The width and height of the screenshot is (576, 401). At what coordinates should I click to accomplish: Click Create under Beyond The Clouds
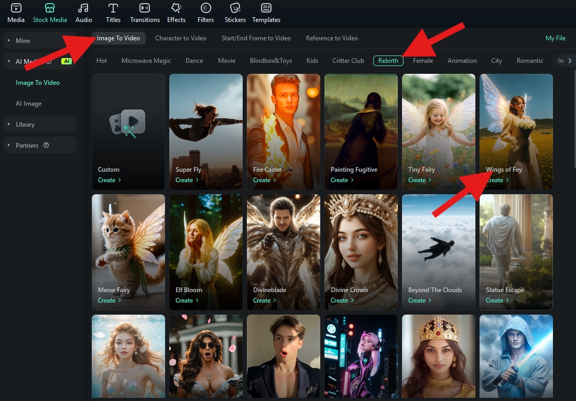coord(419,300)
